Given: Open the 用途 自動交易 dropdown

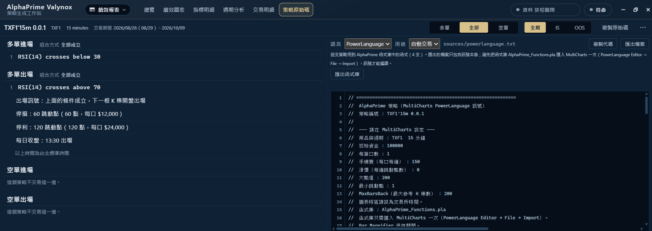Looking at the screenshot, I should [424, 44].
